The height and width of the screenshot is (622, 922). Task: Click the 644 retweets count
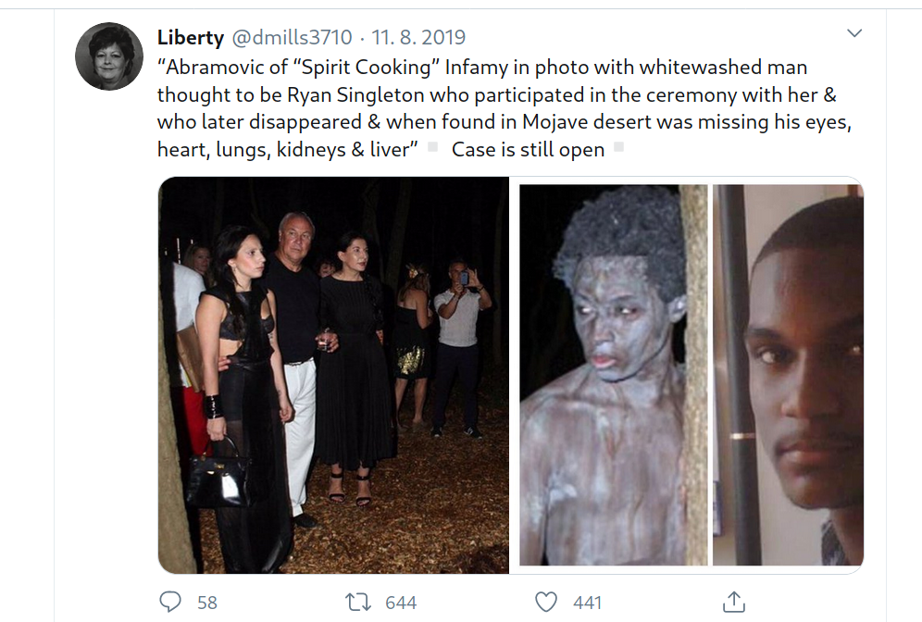401,603
